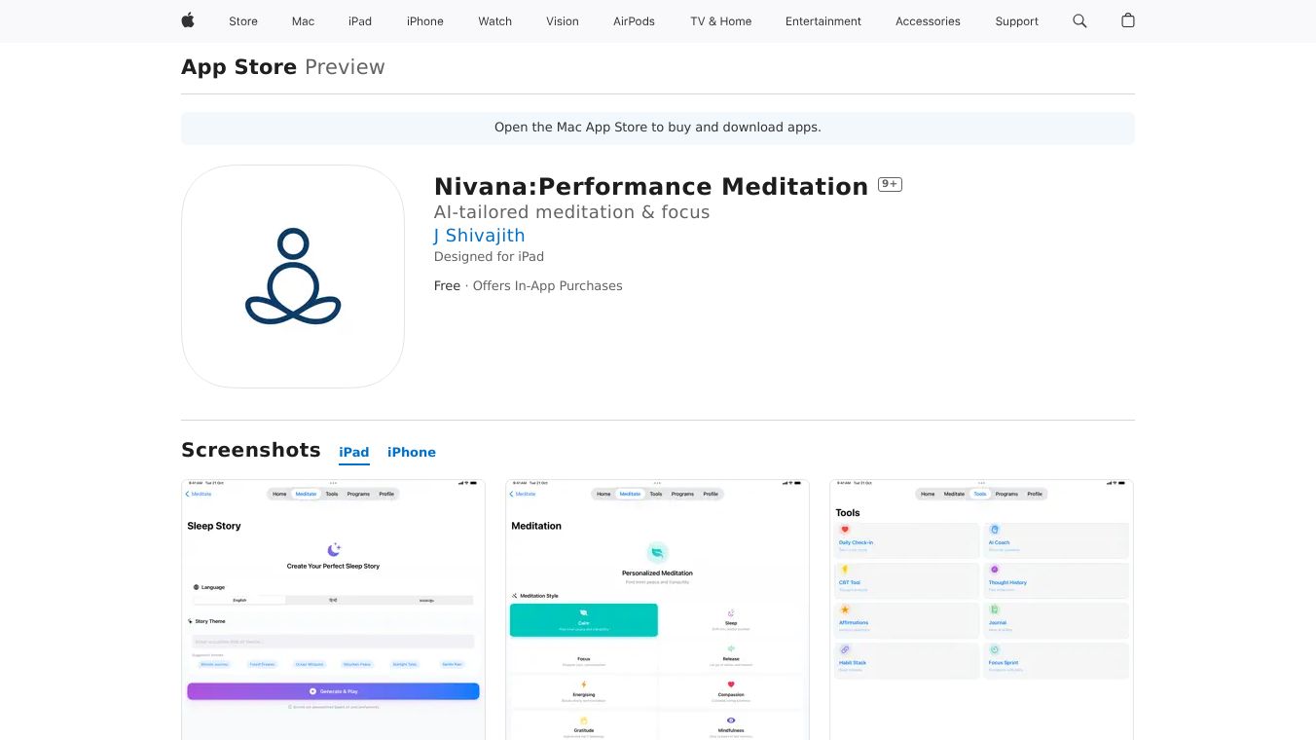Screen dimensions: 1316x740
Task: Click the 'Open the Mac App Store' banner
Action: click(658, 128)
